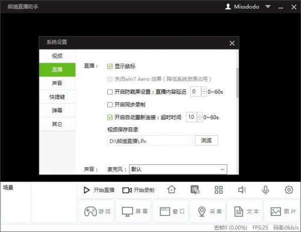Open the four-square grid icon

coord(218,190)
